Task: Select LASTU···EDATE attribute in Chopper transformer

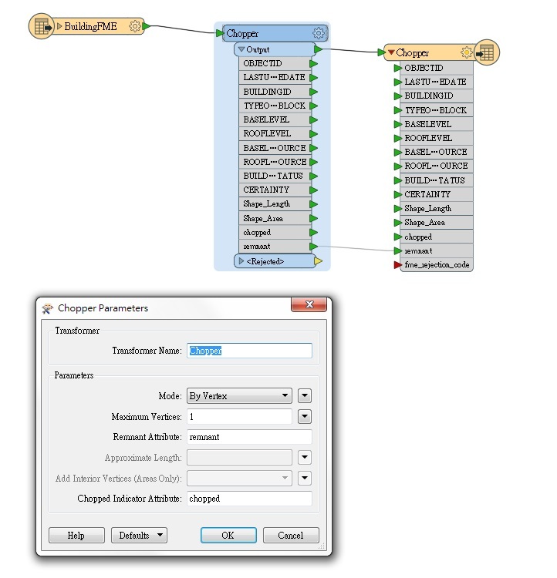Action: click(x=274, y=77)
